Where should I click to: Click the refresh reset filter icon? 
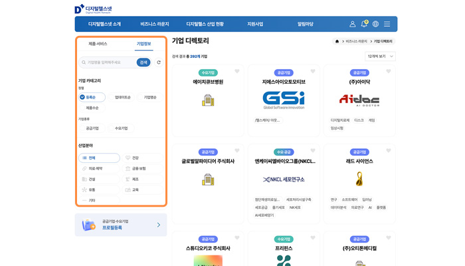[x=159, y=63]
